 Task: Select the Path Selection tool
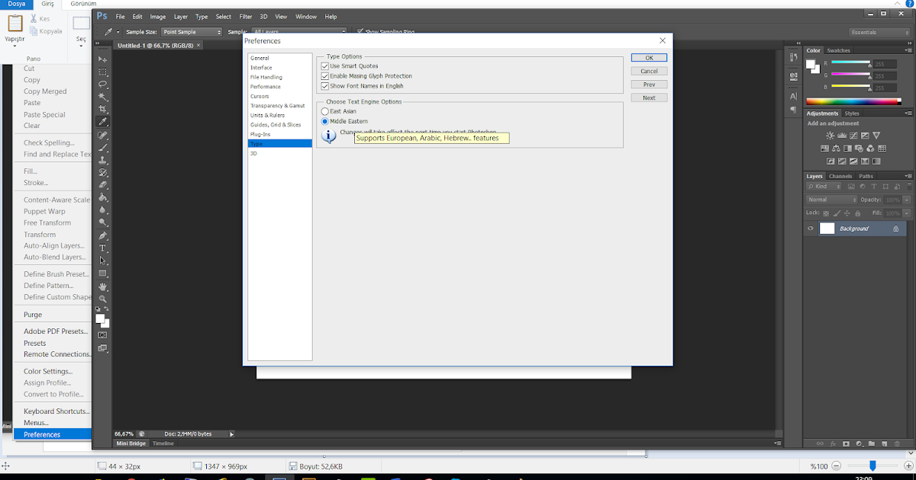[102, 261]
